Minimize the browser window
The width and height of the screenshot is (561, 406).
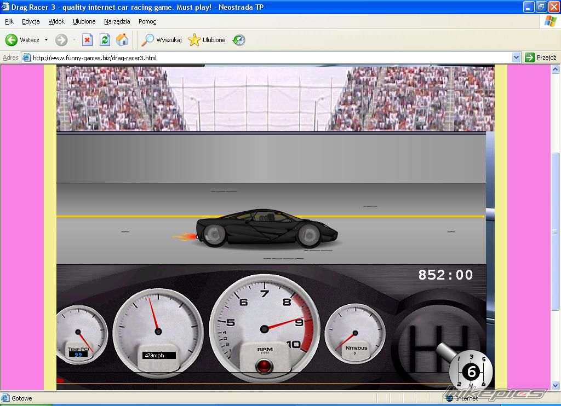(x=529, y=7)
